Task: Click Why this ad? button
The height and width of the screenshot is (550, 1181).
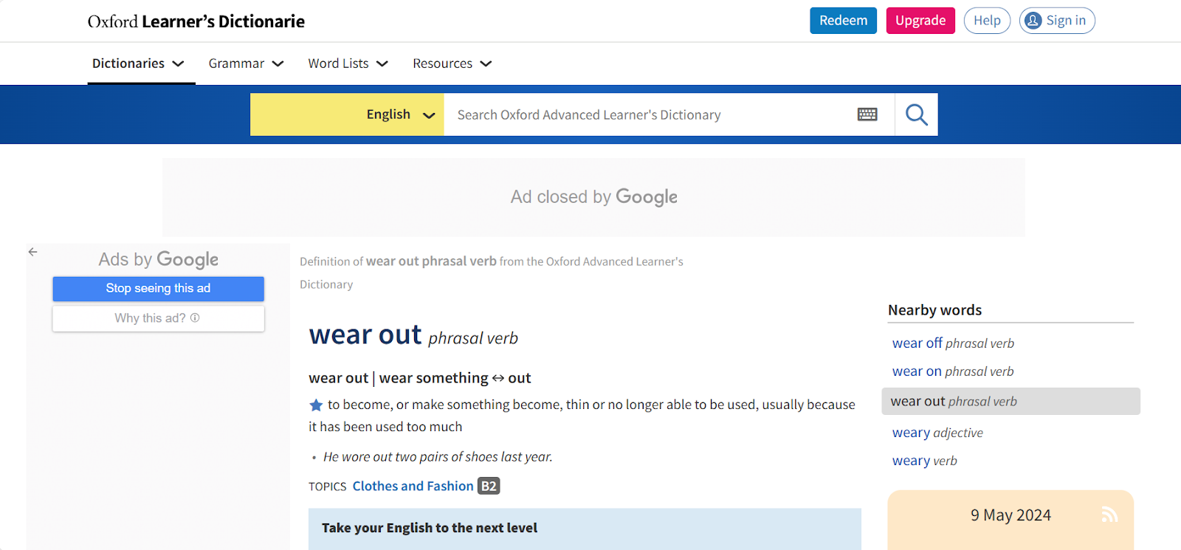Action: (x=158, y=318)
